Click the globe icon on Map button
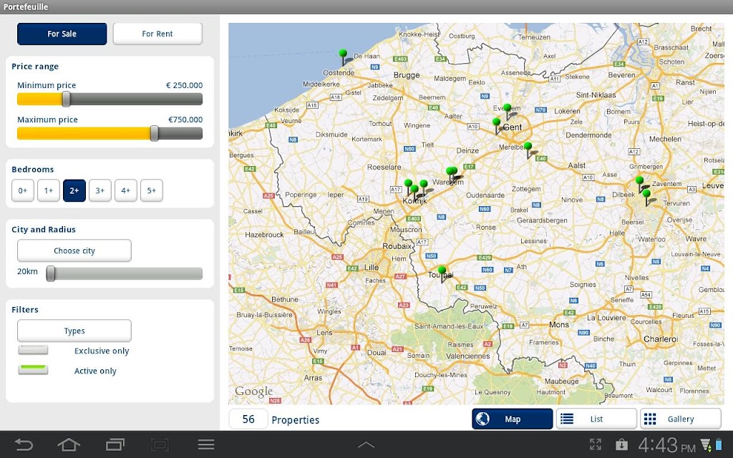 click(x=482, y=419)
